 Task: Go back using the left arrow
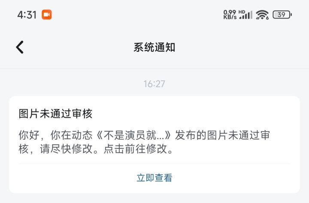pyautogui.click(x=20, y=47)
